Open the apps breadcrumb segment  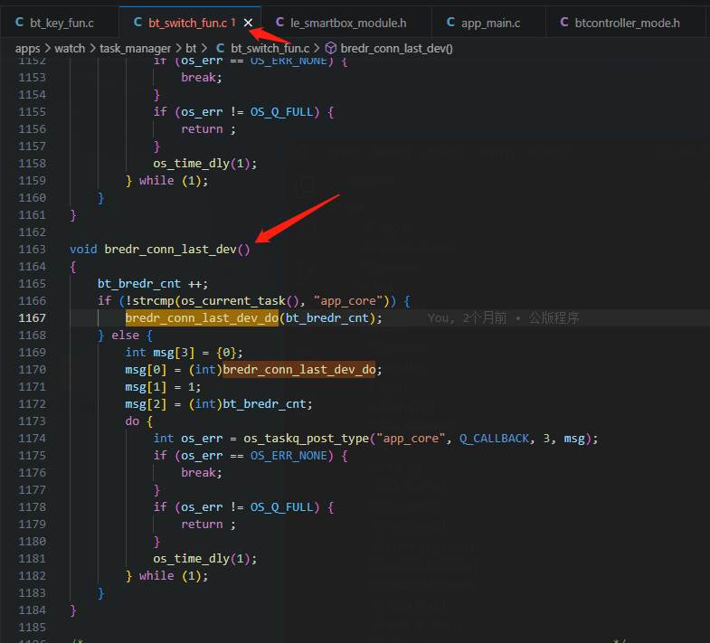click(28, 49)
